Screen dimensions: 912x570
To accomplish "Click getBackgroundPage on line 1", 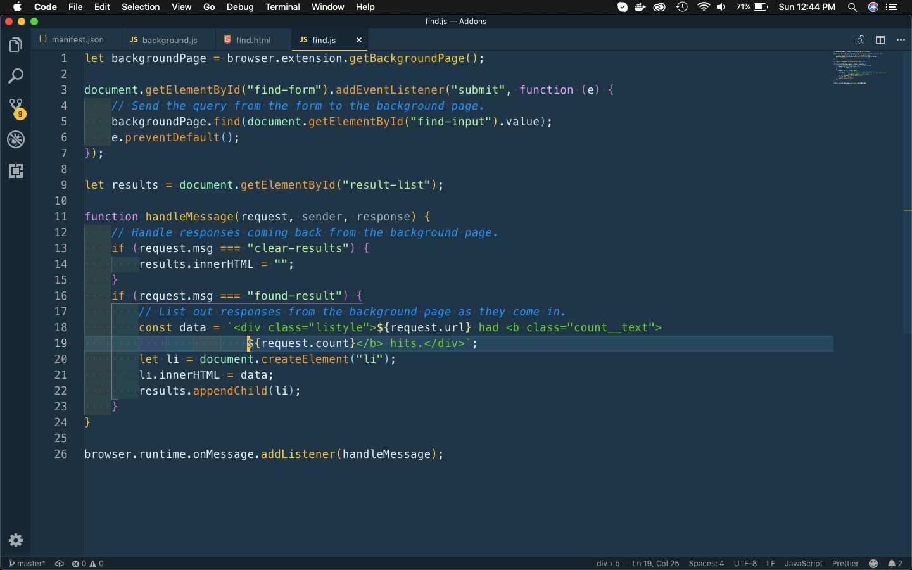I will pos(407,58).
